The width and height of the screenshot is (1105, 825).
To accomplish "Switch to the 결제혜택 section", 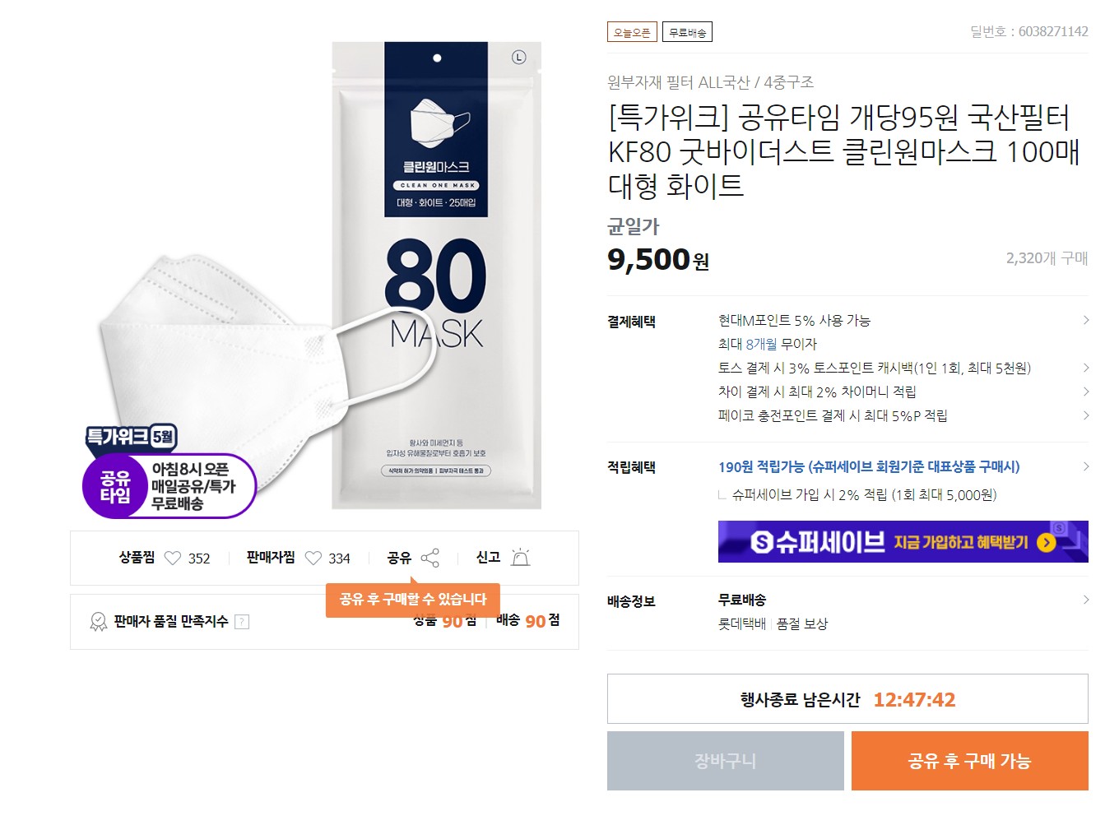I will tap(632, 320).
